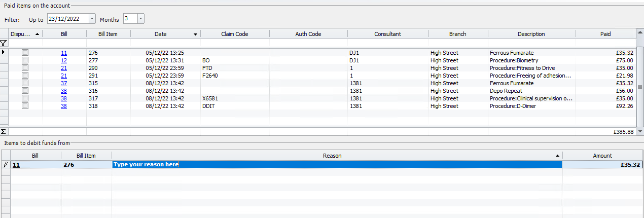Click the pencil edit indicator for bill 11
The image size is (644, 218).
(5, 164)
